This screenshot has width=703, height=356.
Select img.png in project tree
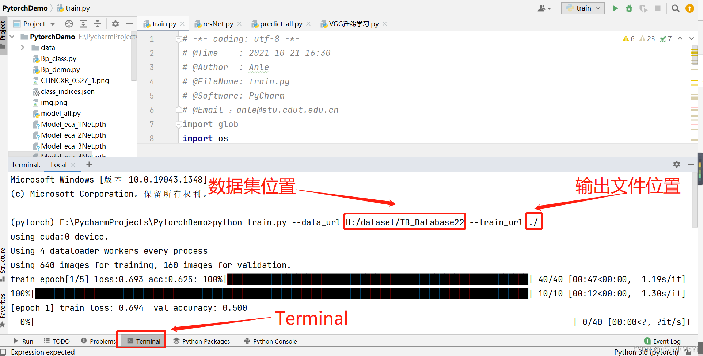54,102
